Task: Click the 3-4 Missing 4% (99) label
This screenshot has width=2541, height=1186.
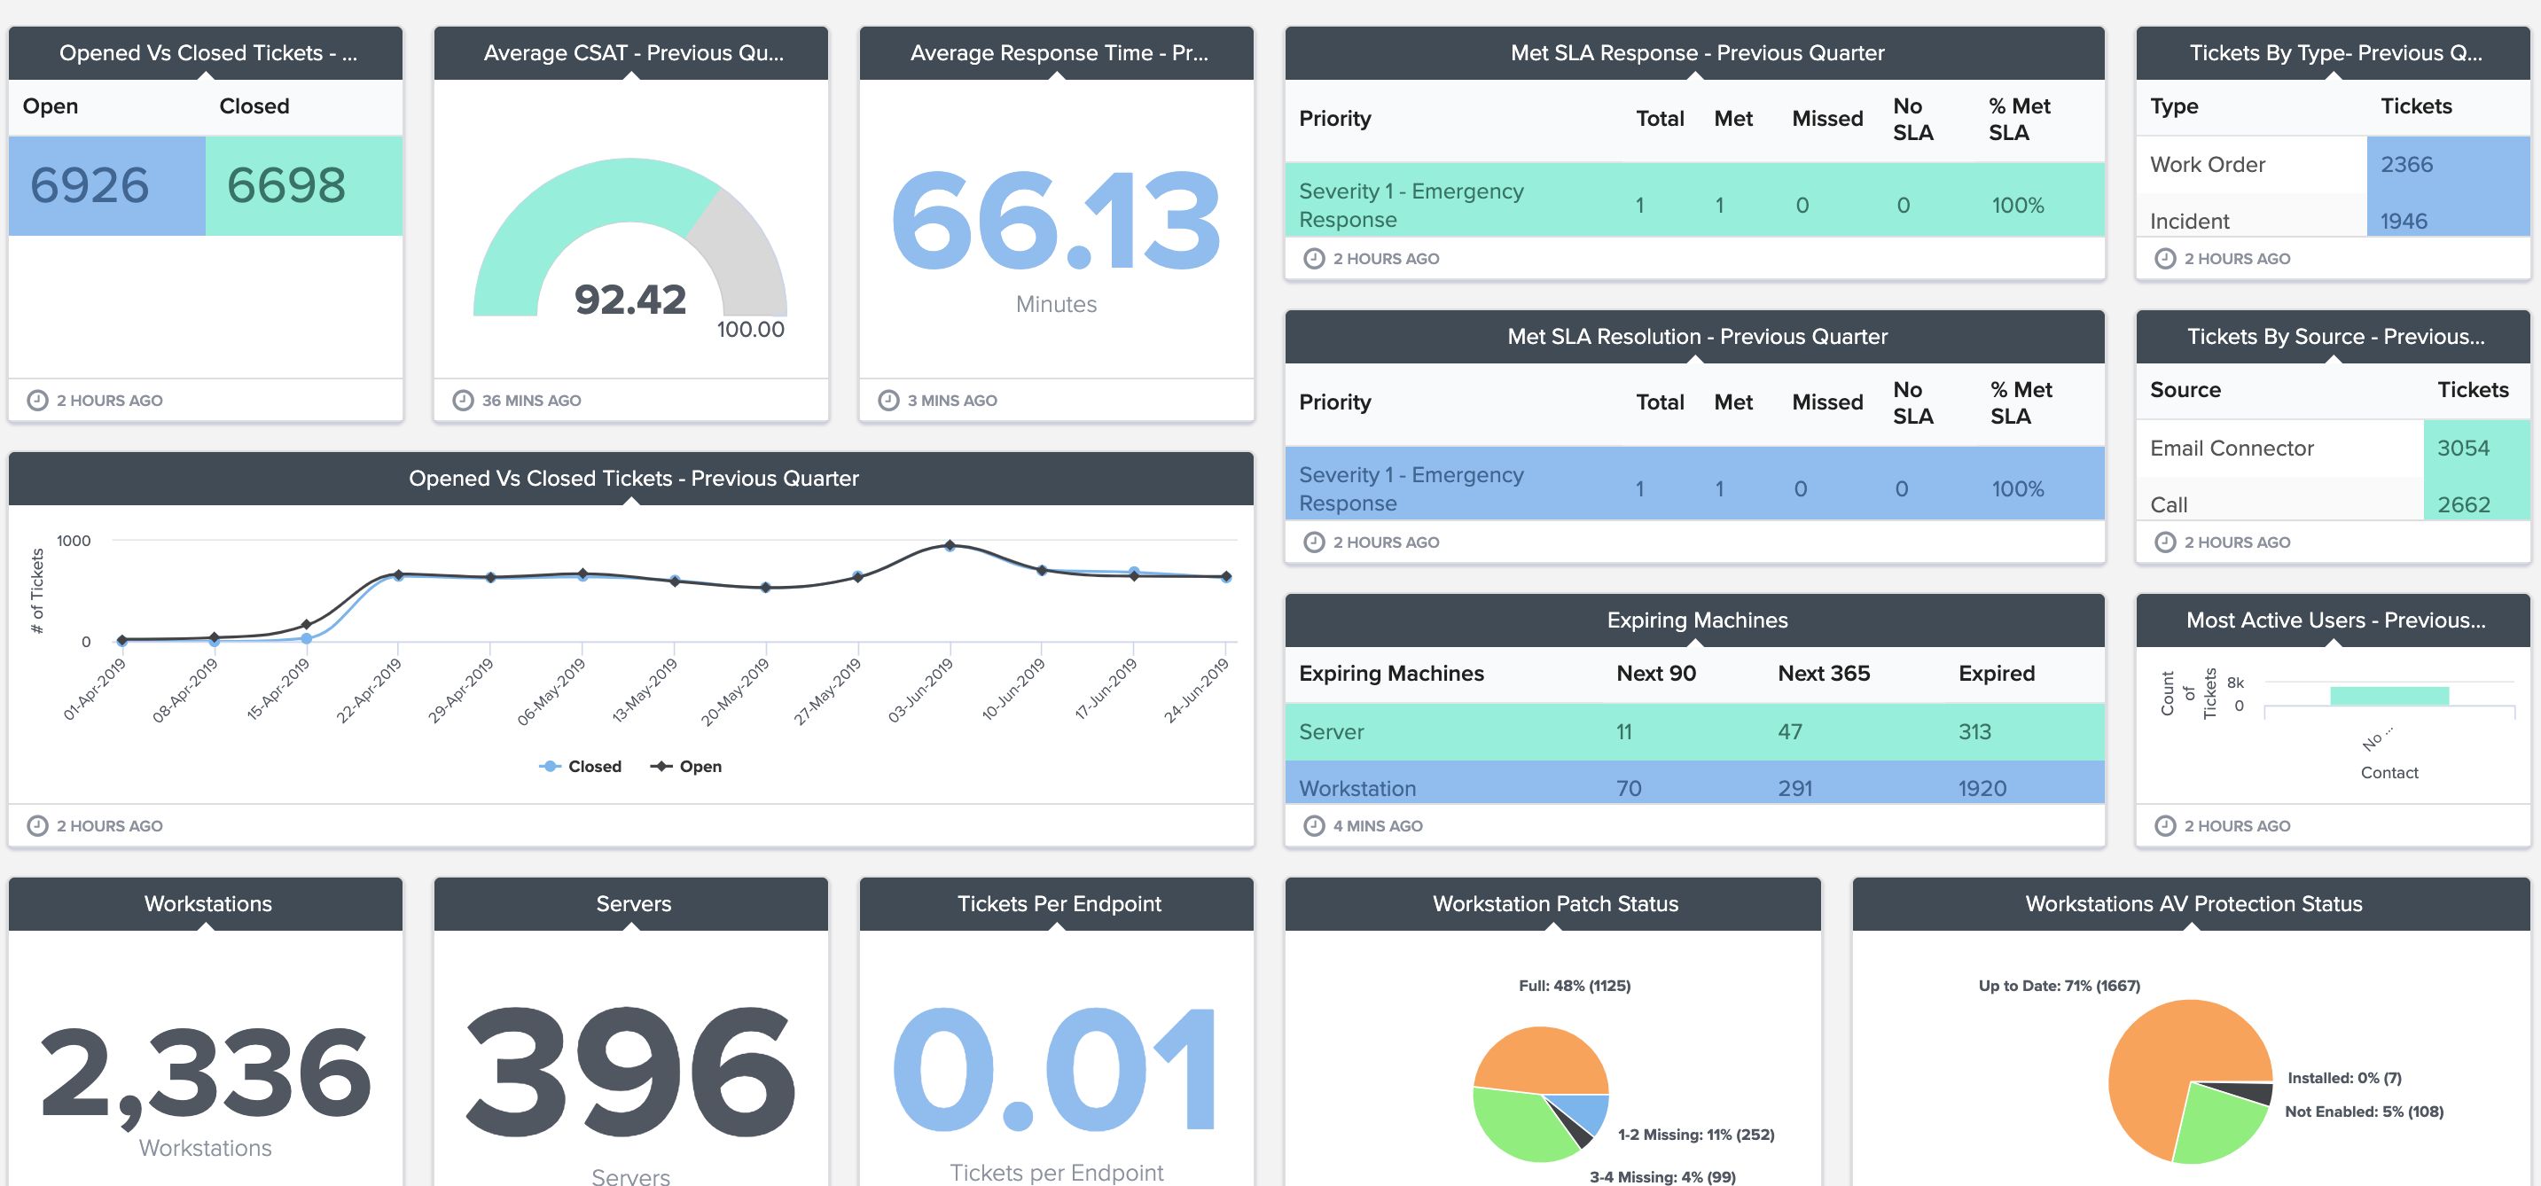Action: coord(1662,1177)
